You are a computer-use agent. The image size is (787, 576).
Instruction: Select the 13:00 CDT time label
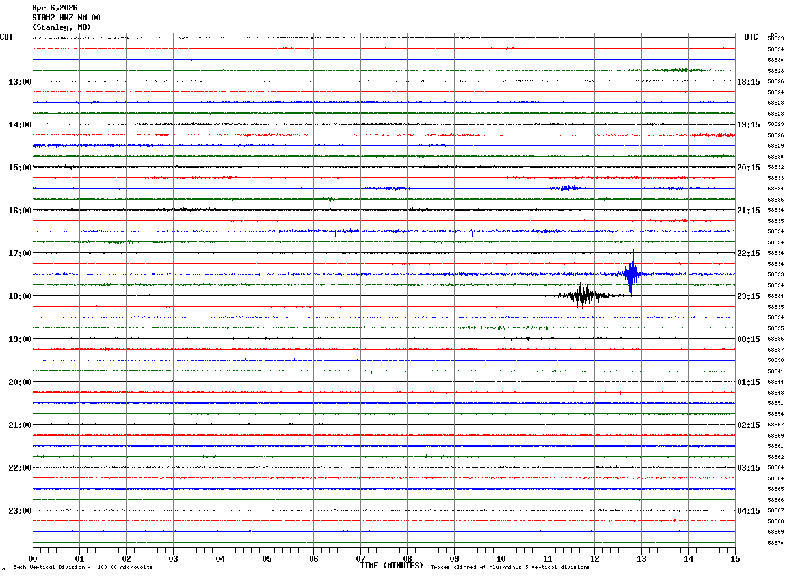(20, 82)
